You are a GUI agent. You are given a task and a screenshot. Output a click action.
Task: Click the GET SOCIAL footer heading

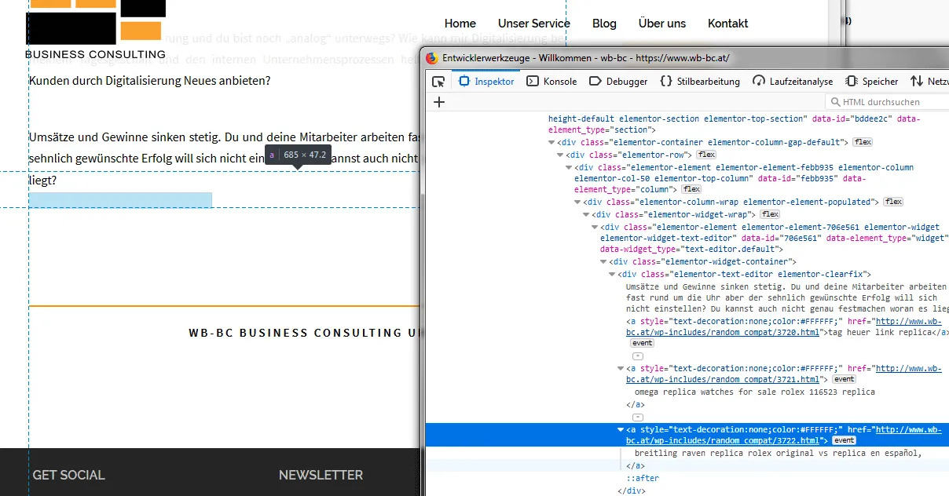pos(68,475)
